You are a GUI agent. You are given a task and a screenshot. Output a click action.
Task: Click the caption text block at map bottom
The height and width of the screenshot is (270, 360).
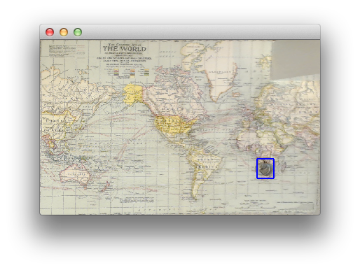(137, 200)
